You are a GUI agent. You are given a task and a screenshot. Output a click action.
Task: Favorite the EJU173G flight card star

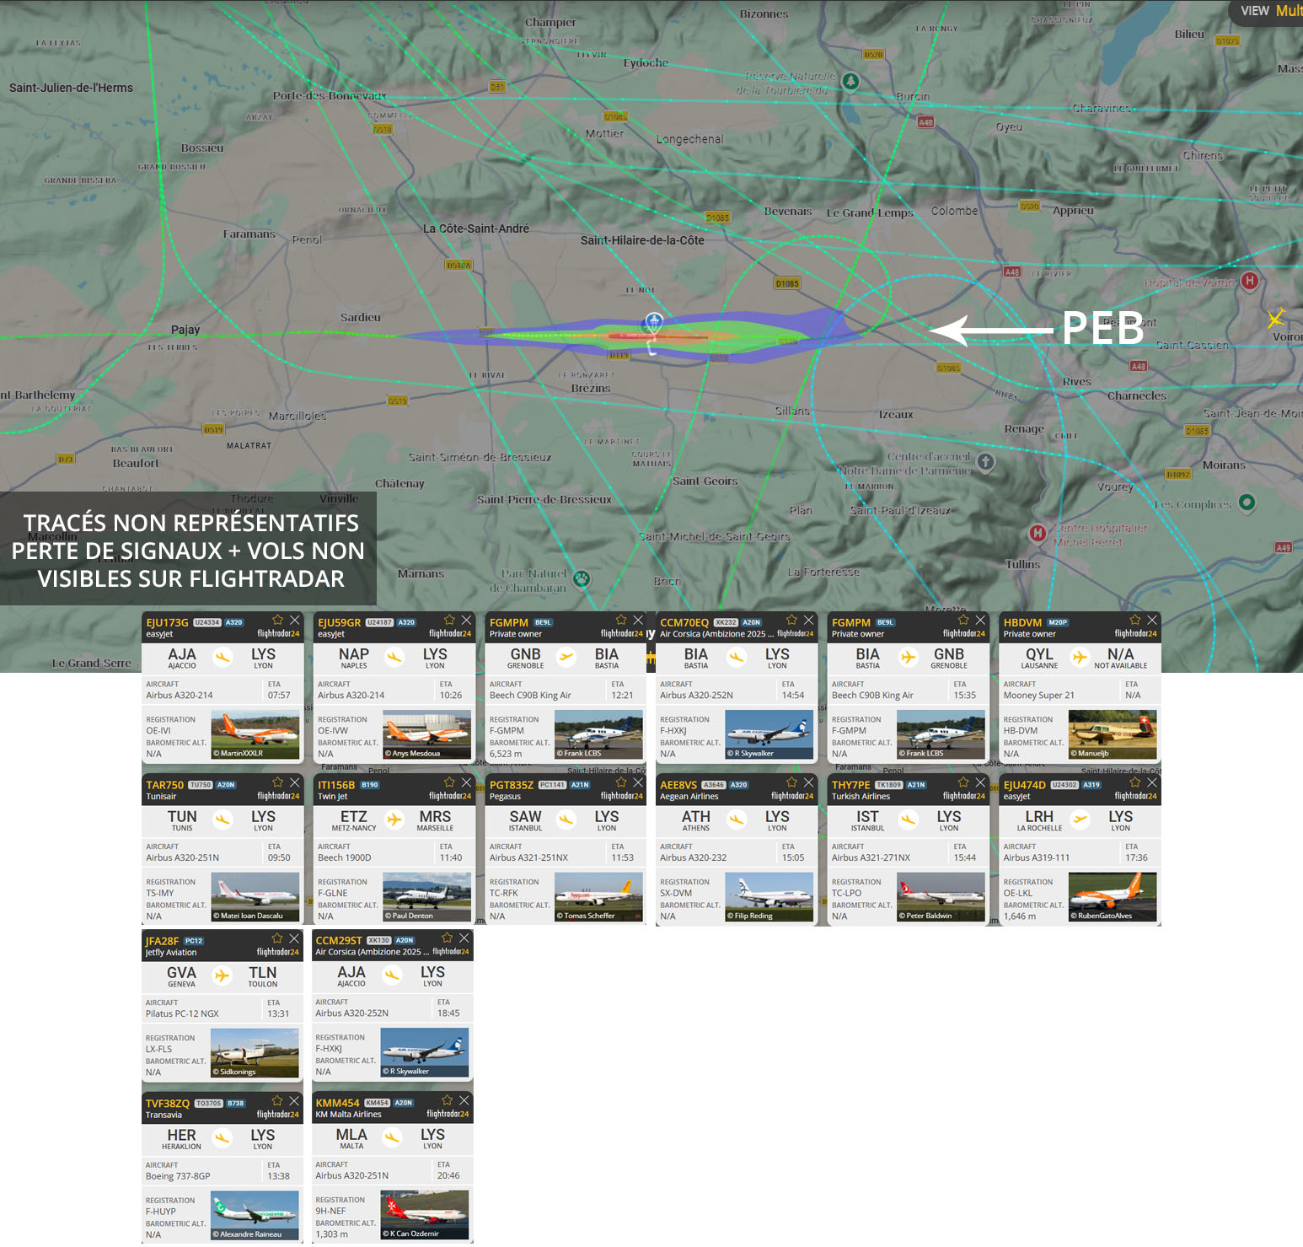pyautogui.click(x=277, y=620)
